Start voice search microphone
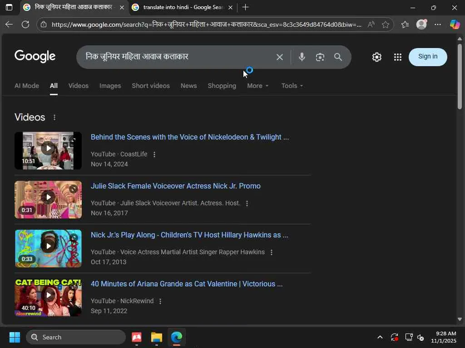465x348 pixels. pyautogui.click(x=302, y=57)
